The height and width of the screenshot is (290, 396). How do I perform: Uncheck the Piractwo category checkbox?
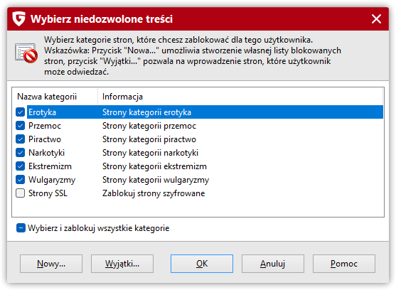coord(20,139)
